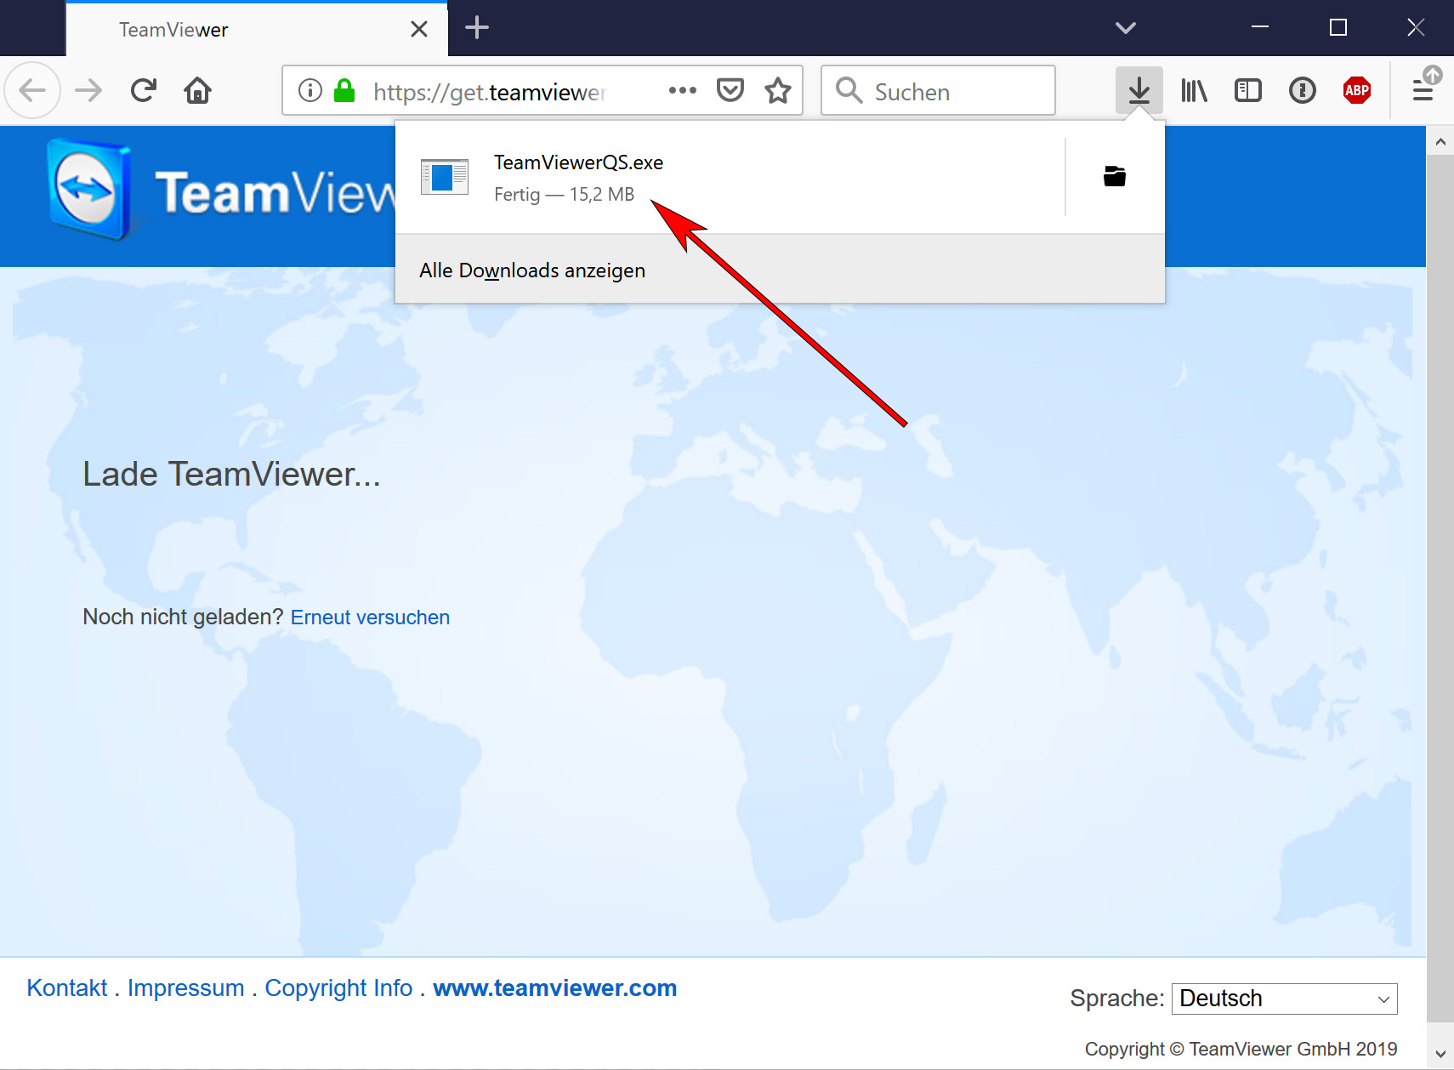Reload the current page
This screenshot has width=1454, height=1070.
click(144, 90)
